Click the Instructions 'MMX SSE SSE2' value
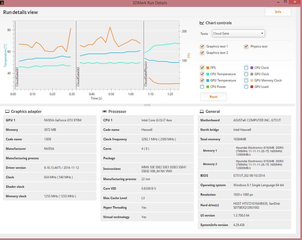The height and width of the screenshot is (240, 302). 164,169
